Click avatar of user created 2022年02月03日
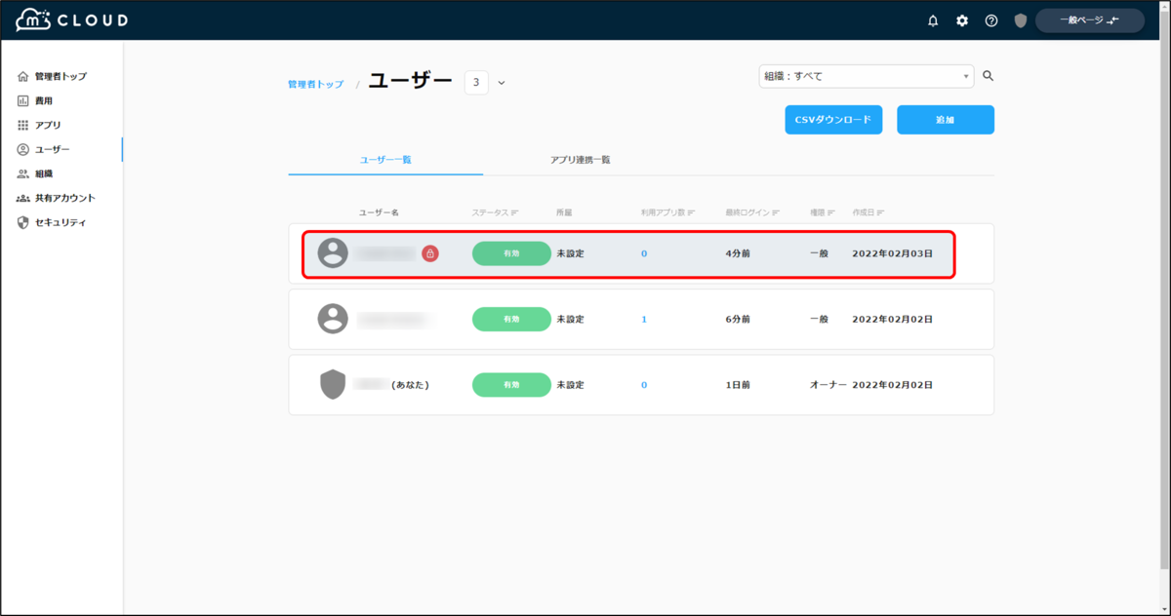Viewport: 1171px width, 616px height. click(333, 253)
